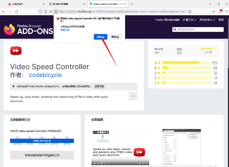The height and width of the screenshot is (167, 229).
Task: Click the red Video Speed Controller add-on icon
Action: [16, 50]
